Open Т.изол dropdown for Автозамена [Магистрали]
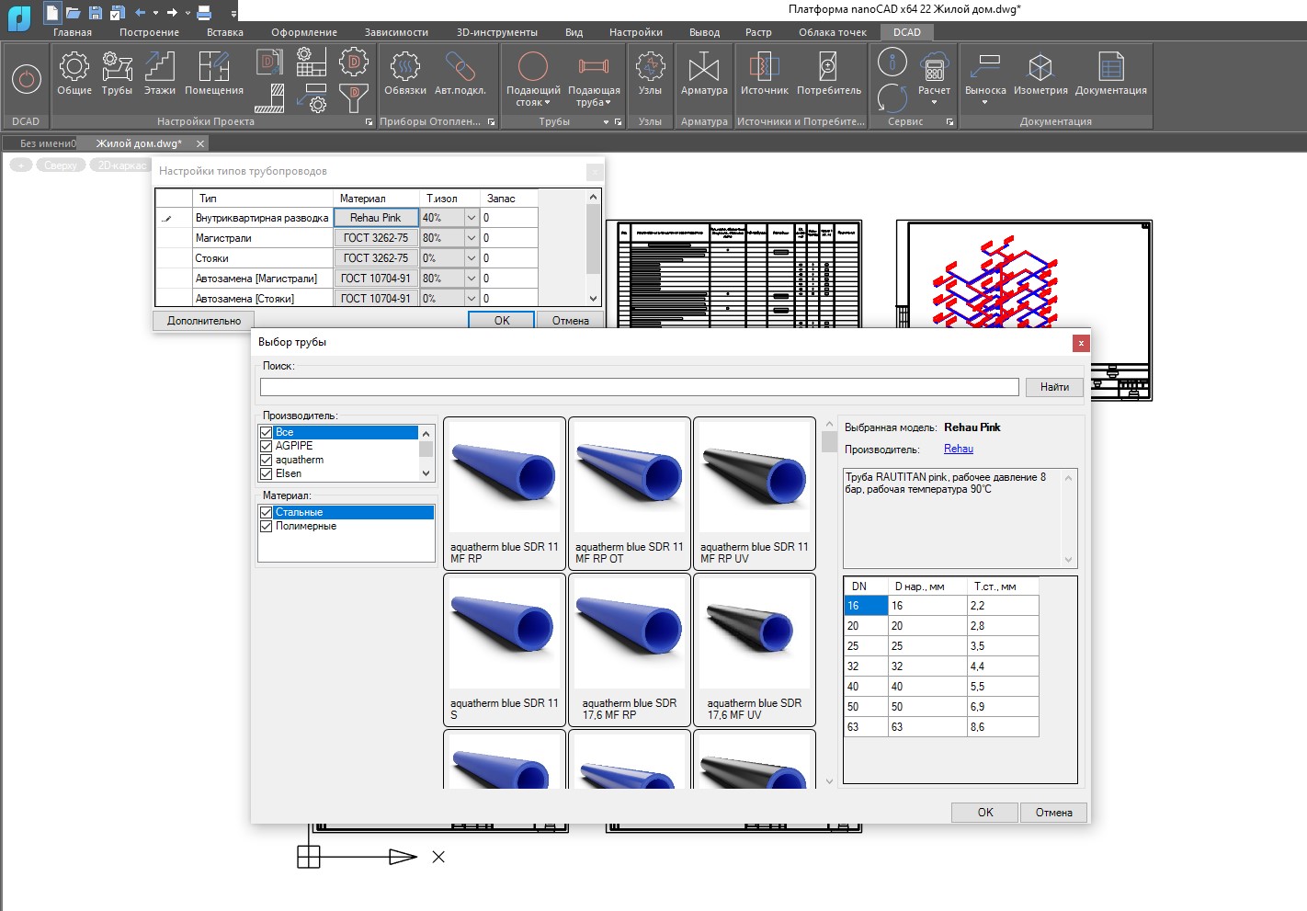This screenshot has width=1307, height=911. coord(472,279)
